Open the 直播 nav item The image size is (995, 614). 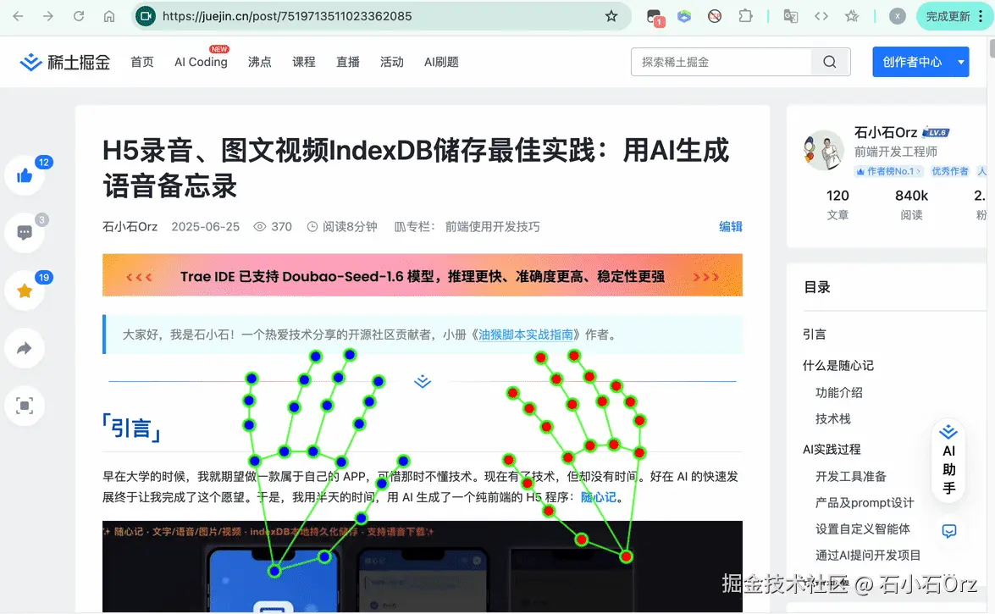click(x=348, y=62)
